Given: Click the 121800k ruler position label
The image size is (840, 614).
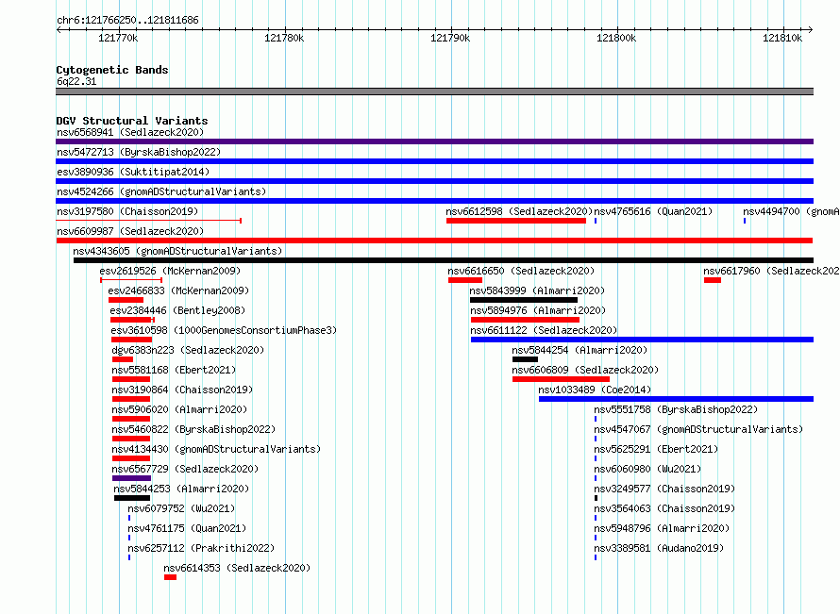Looking at the screenshot, I should 616,38.
